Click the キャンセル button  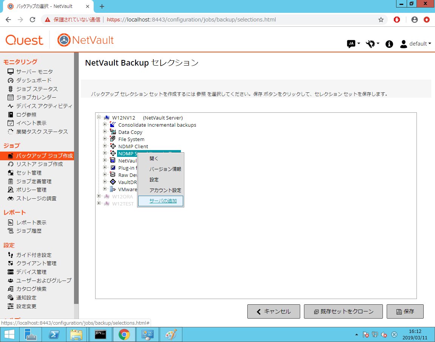(273, 311)
